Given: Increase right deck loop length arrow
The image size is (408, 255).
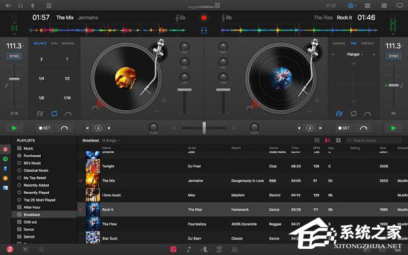Looking at the screenshot, I should point(320,128).
